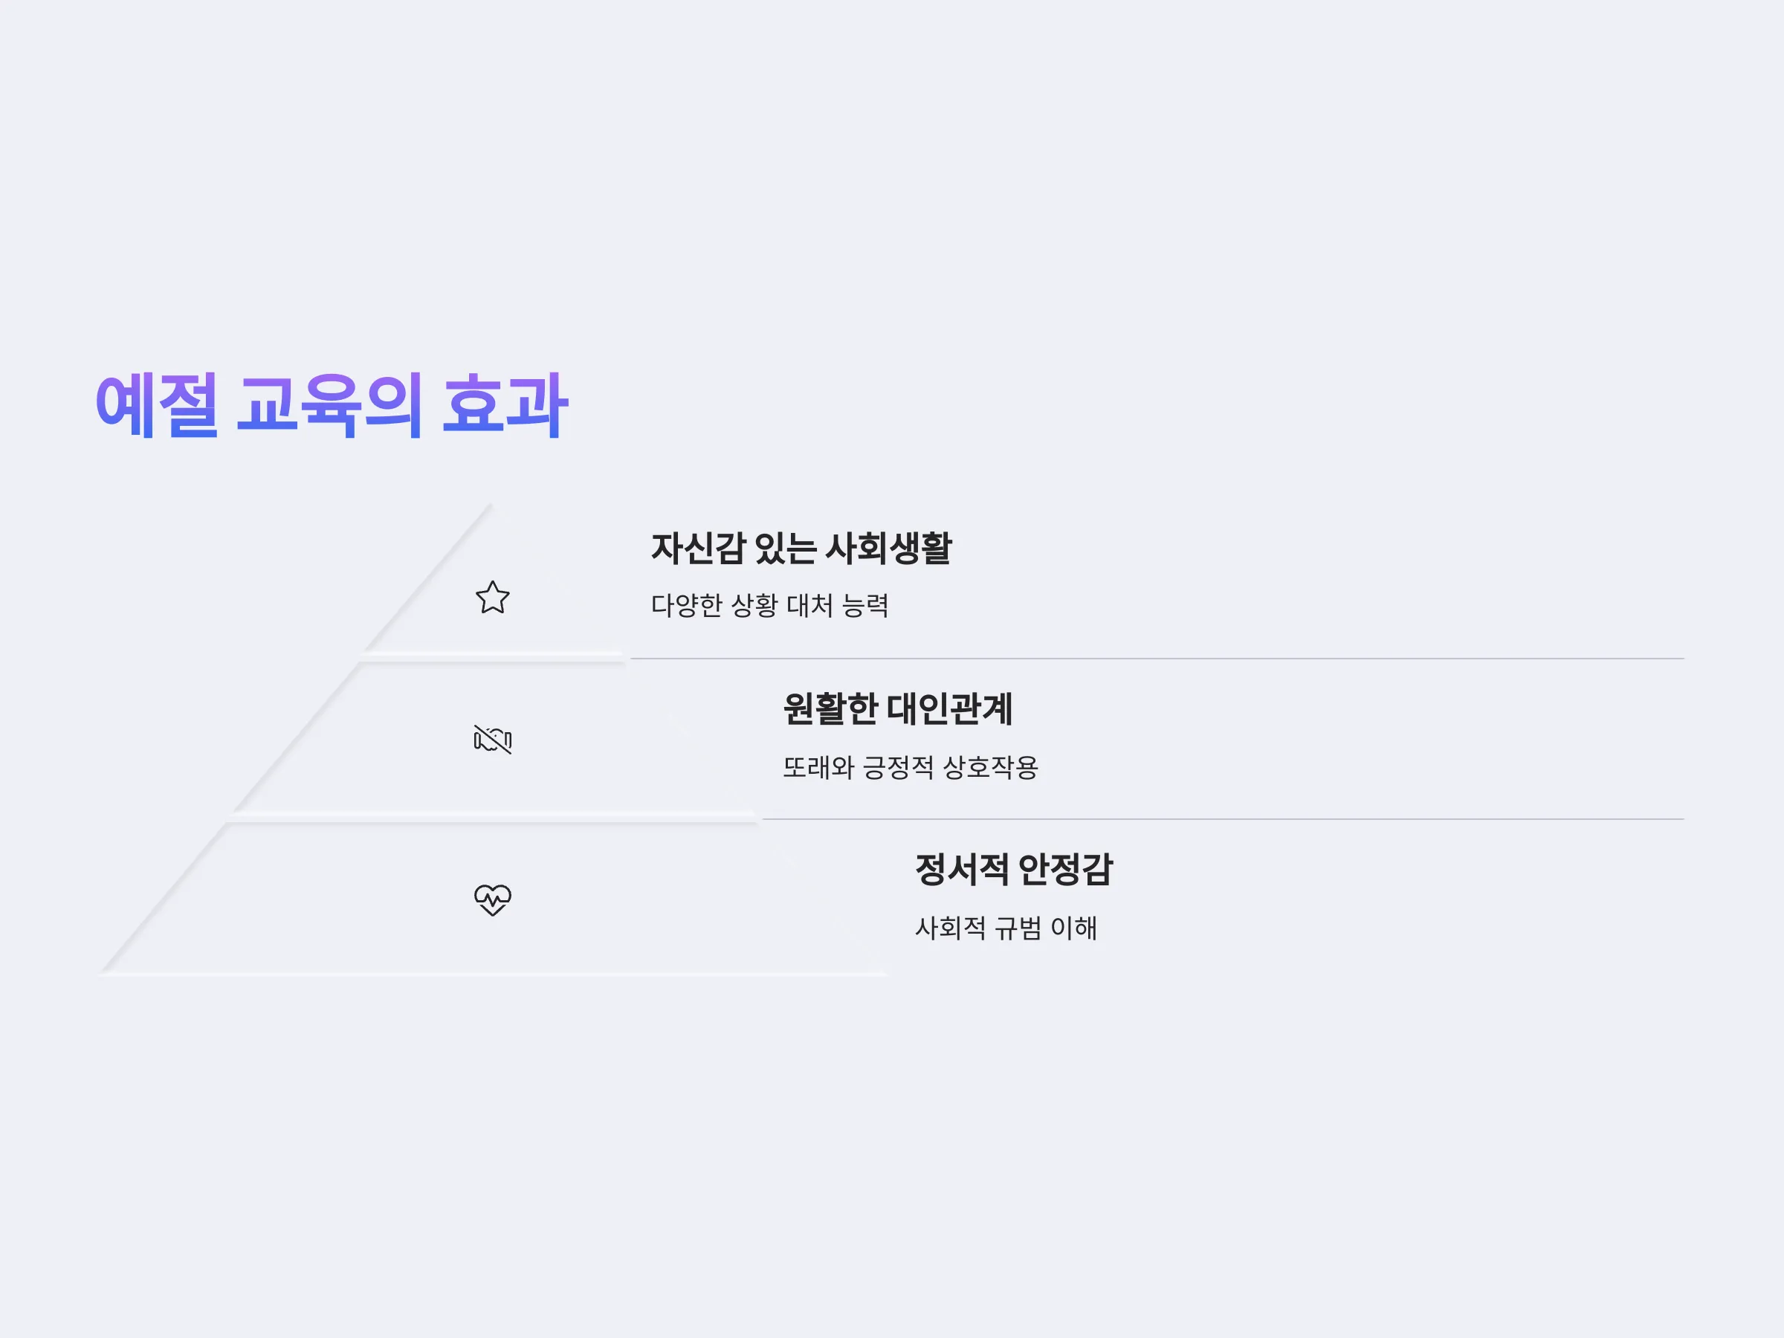The width and height of the screenshot is (1784, 1338).
Task: Select the heading 원활한 대인관계
Action: 898,709
